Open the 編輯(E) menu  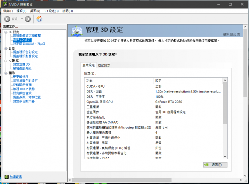pyautogui.click(x=21, y=11)
